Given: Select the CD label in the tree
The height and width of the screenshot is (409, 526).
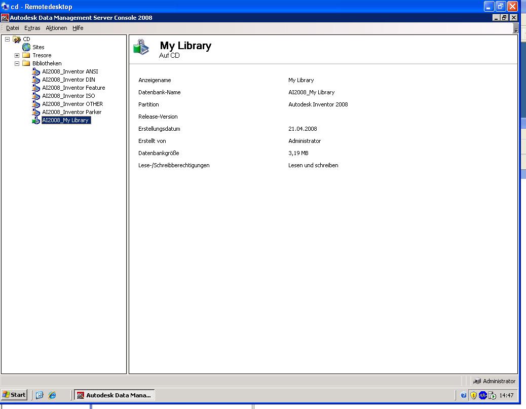Looking at the screenshot, I should click(26, 39).
